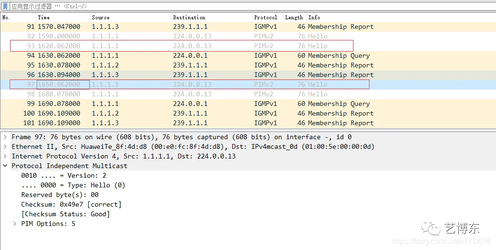Select packet 91 Membership Report row
This screenshot has width=496, height=250.
248,27
